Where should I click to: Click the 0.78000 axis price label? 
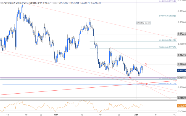[x=182, y=44]
